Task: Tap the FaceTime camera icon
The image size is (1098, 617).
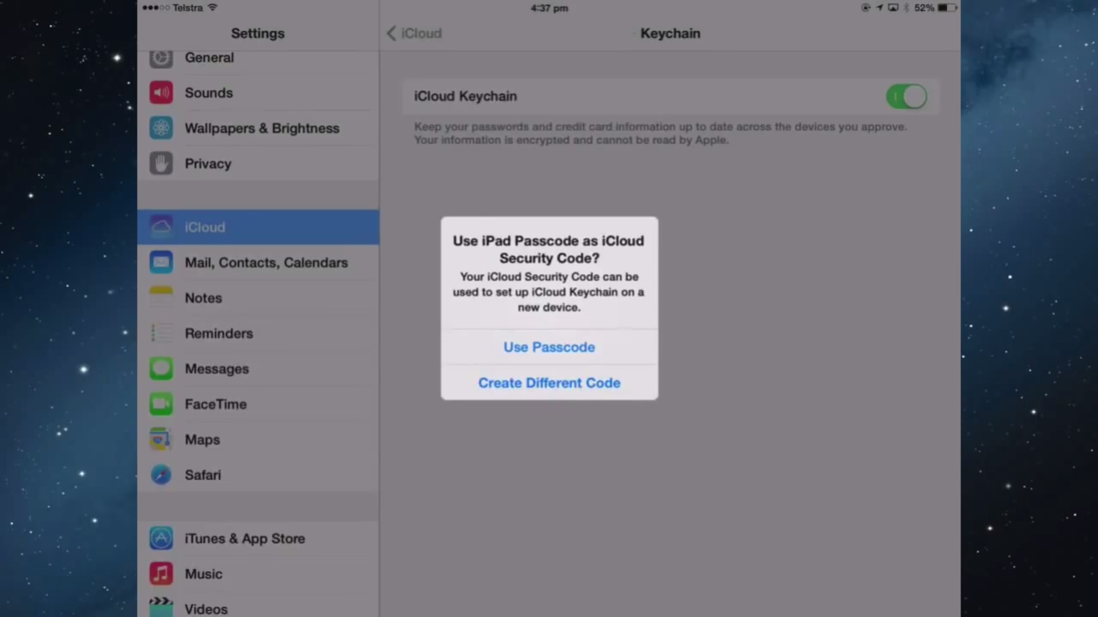Action: 161,404
